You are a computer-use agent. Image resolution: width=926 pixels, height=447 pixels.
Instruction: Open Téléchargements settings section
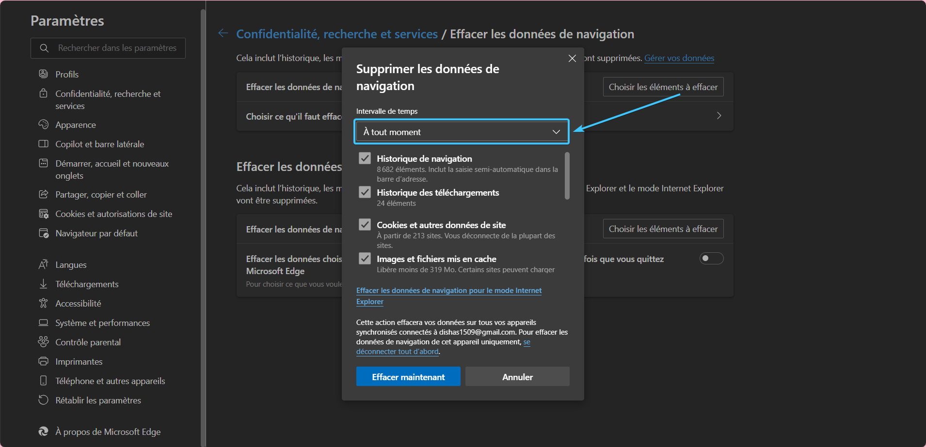[x=87, y=284]
